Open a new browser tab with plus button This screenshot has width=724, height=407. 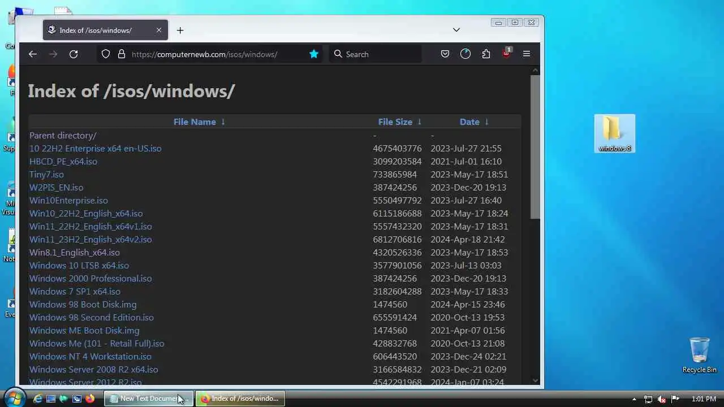pyautogui.click(x=180, y=31)
